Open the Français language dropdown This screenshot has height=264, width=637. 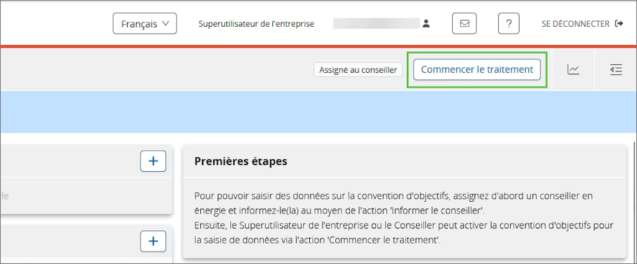tap(144, 24)
